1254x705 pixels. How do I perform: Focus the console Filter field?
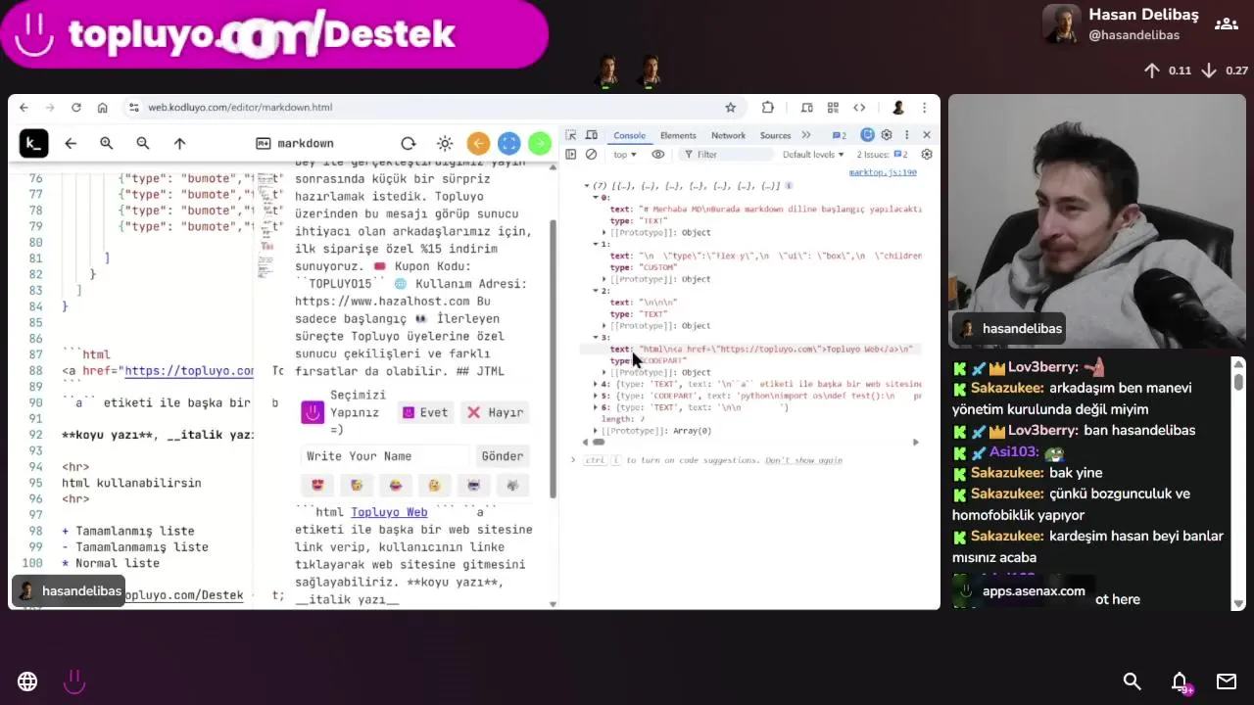pyautogui.click(x=725, y=155)
